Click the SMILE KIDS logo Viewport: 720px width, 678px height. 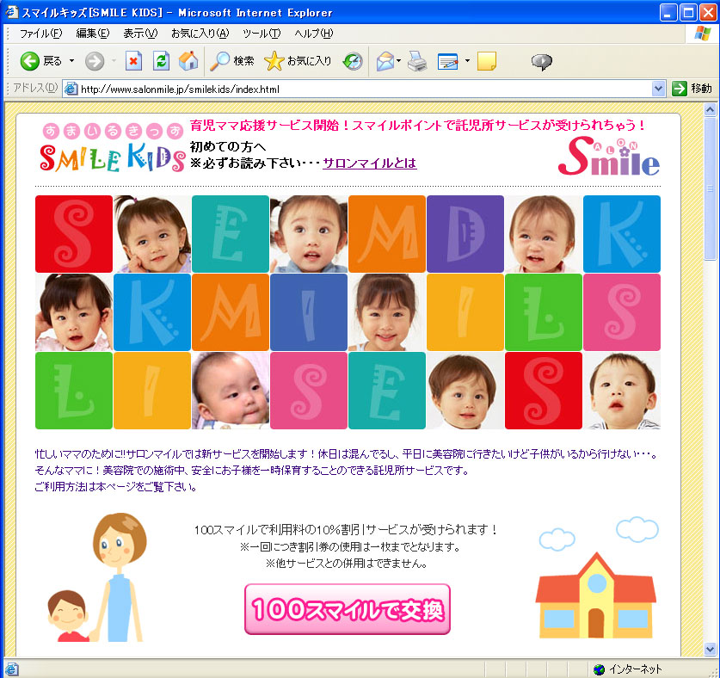click(x=113, y=148)
